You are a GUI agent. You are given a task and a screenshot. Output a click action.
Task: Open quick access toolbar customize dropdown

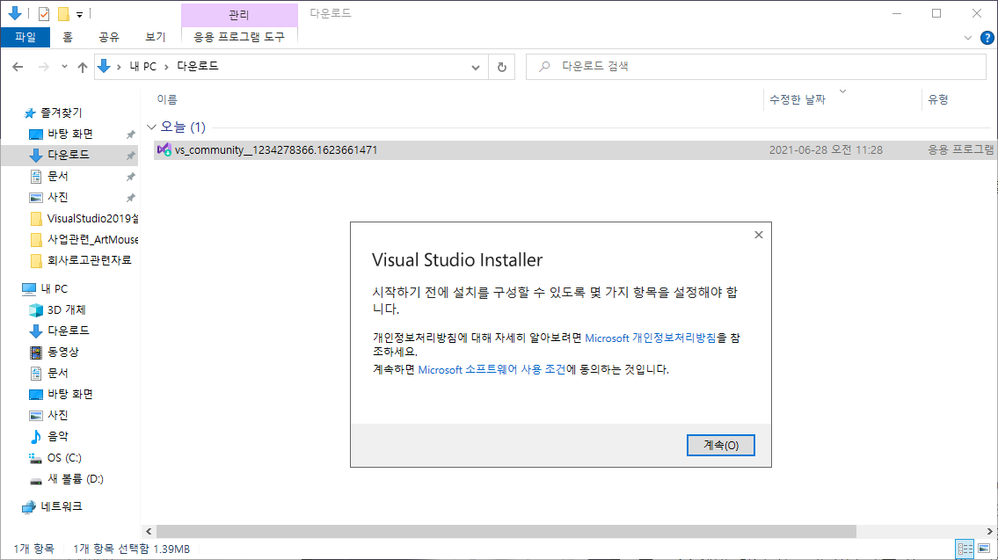79,14
